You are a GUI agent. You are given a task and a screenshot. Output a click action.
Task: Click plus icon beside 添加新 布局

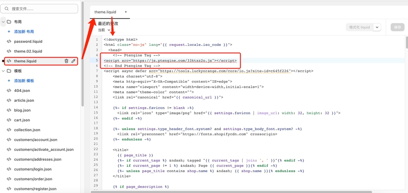click(x=9, y=31)
